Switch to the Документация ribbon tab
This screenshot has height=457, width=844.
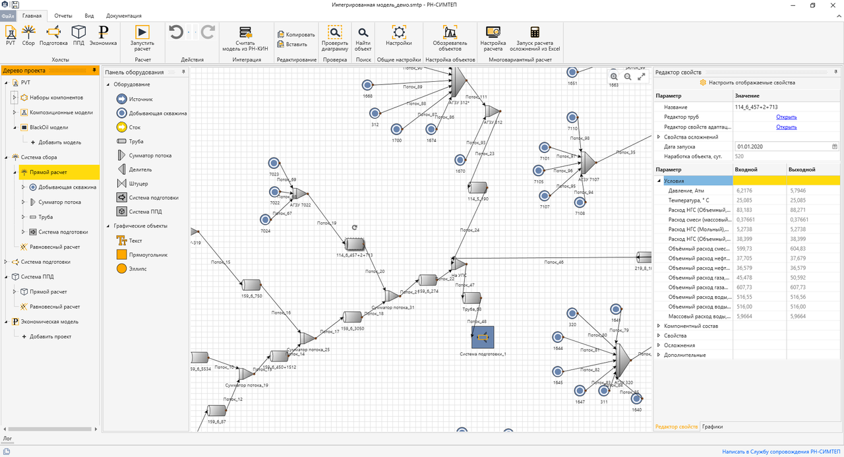coord(124,15)
